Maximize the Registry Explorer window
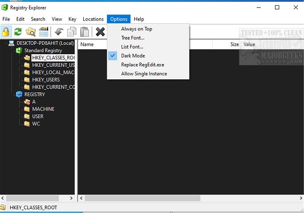Image resolution: width=304 pixels, height=213 pixels. (277, 7)
